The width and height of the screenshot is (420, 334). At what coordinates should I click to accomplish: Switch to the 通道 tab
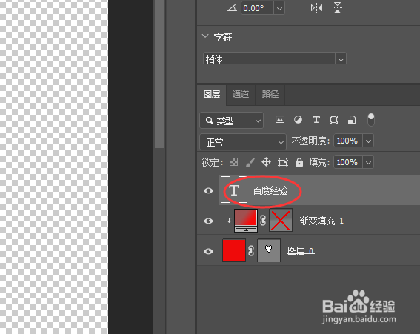click(241, 94)
